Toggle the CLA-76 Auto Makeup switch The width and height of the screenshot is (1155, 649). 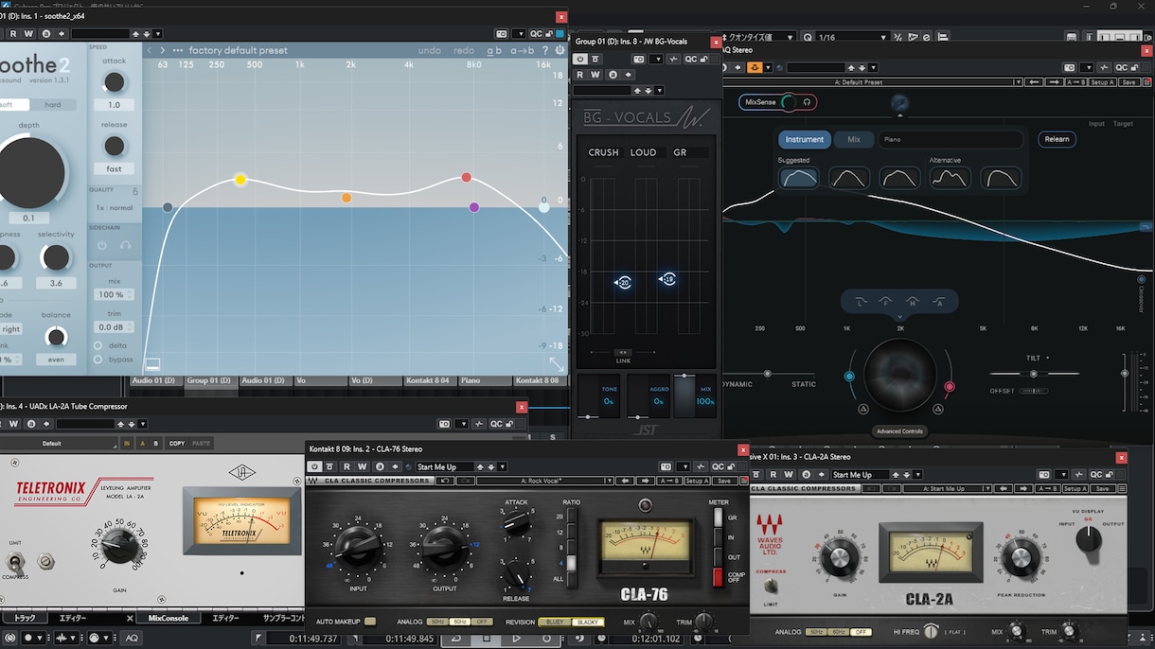tap(370, 622)
